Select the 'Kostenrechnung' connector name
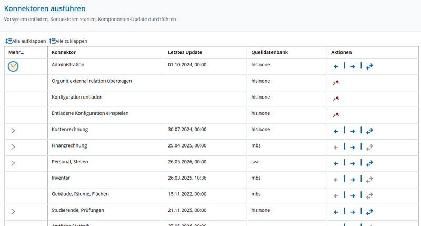421x226 pixels. tap(70, 129)
